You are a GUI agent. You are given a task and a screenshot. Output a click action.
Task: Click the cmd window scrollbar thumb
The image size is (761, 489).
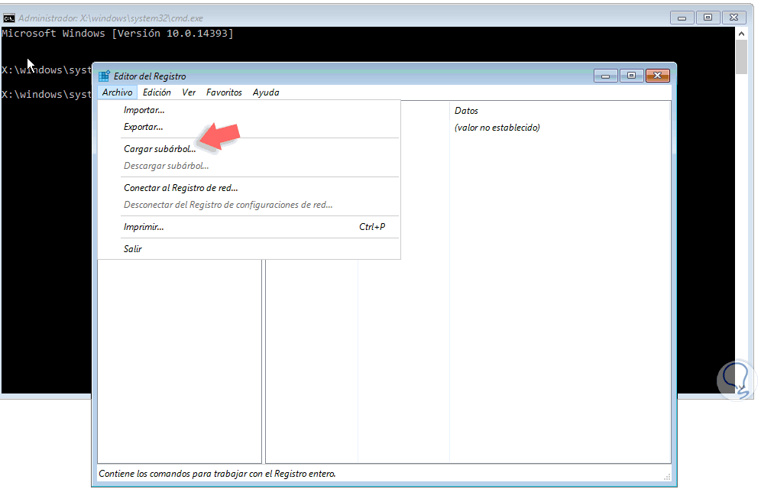click(x=741, y=57)
